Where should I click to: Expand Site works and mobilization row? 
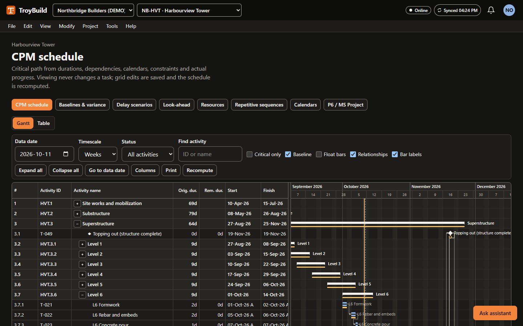coord(77,204)
